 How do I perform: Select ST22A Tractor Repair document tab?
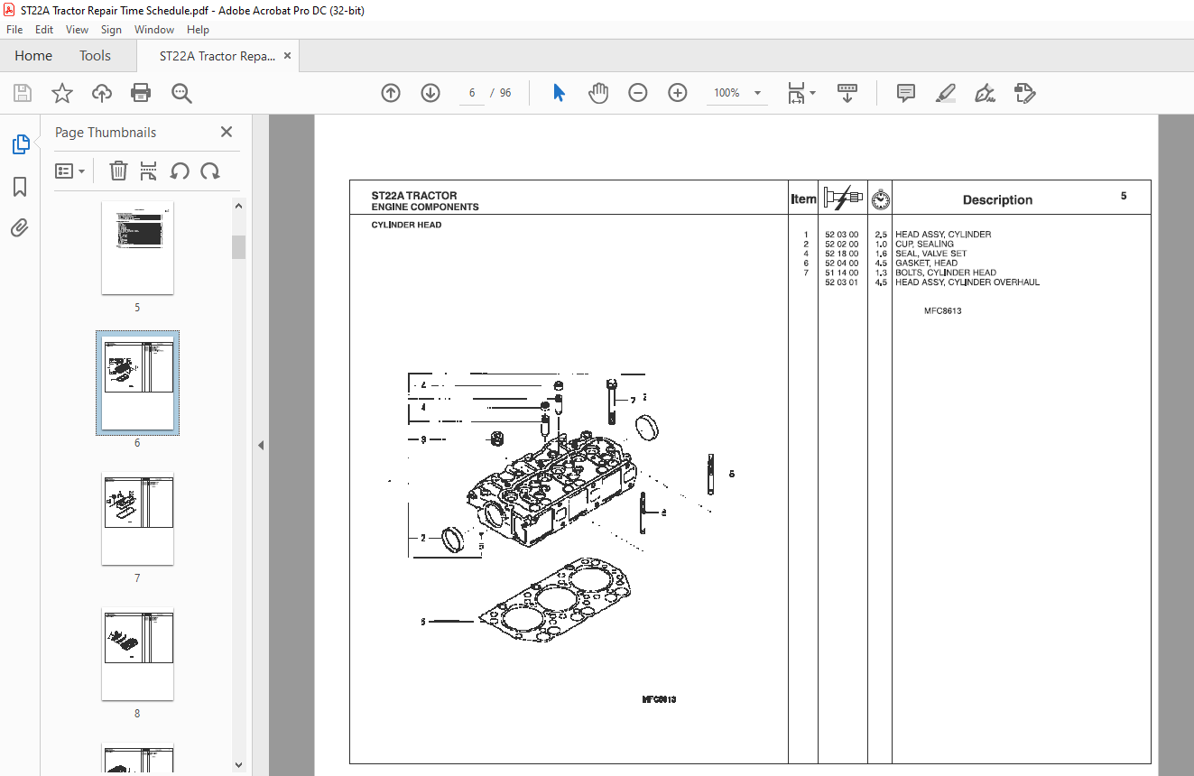[x=217, y=56]
